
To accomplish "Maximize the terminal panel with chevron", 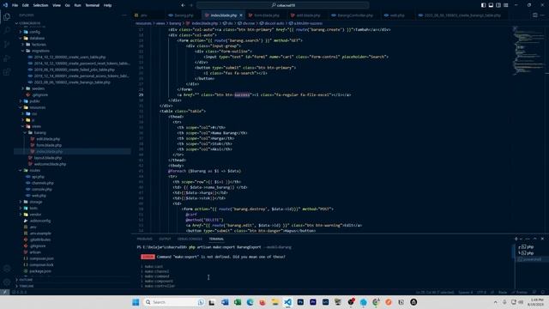I will point(535,239).
